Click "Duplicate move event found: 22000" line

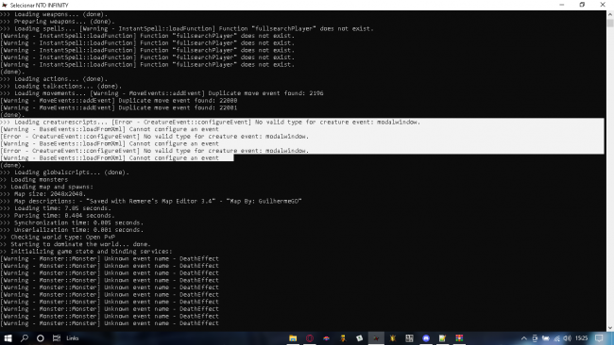click(119, 101)
